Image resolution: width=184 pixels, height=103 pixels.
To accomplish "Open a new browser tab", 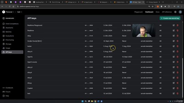I will tap(163, 2).
